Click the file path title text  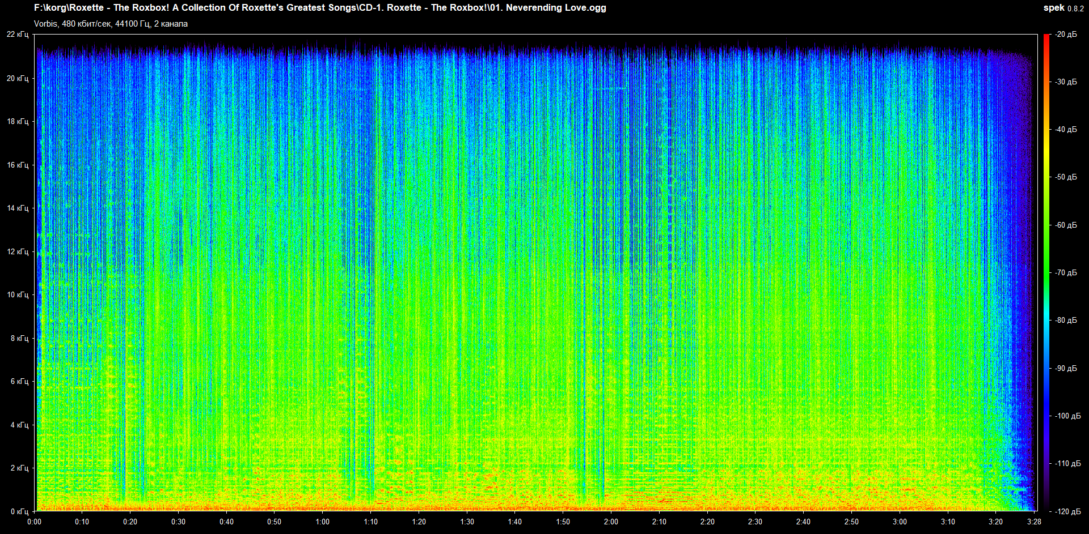[x=320, y=8]
